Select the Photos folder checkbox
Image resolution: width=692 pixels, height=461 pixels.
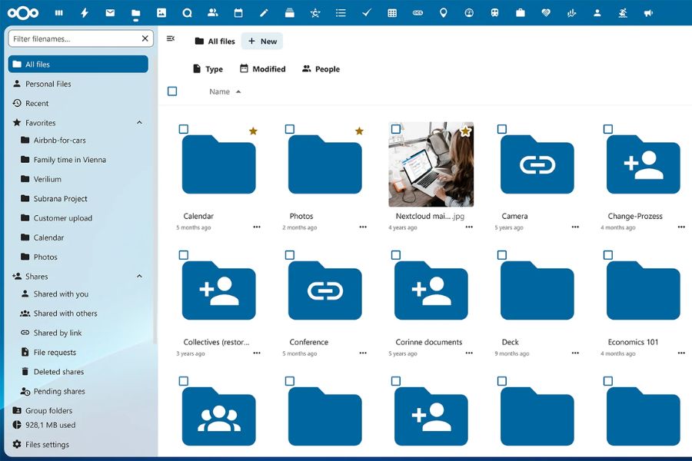tap(290, 129)
